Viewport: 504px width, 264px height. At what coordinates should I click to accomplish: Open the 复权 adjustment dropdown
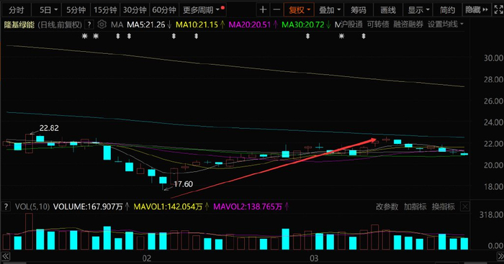[300, 10]
